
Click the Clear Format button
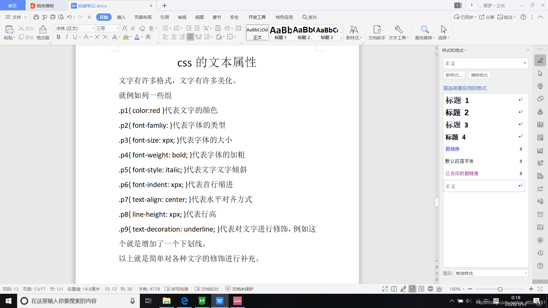tap(479, 75)
